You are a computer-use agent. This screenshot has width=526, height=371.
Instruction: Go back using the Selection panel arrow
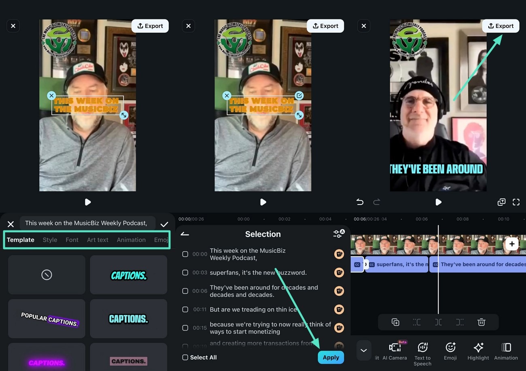(x=185, y=234)
